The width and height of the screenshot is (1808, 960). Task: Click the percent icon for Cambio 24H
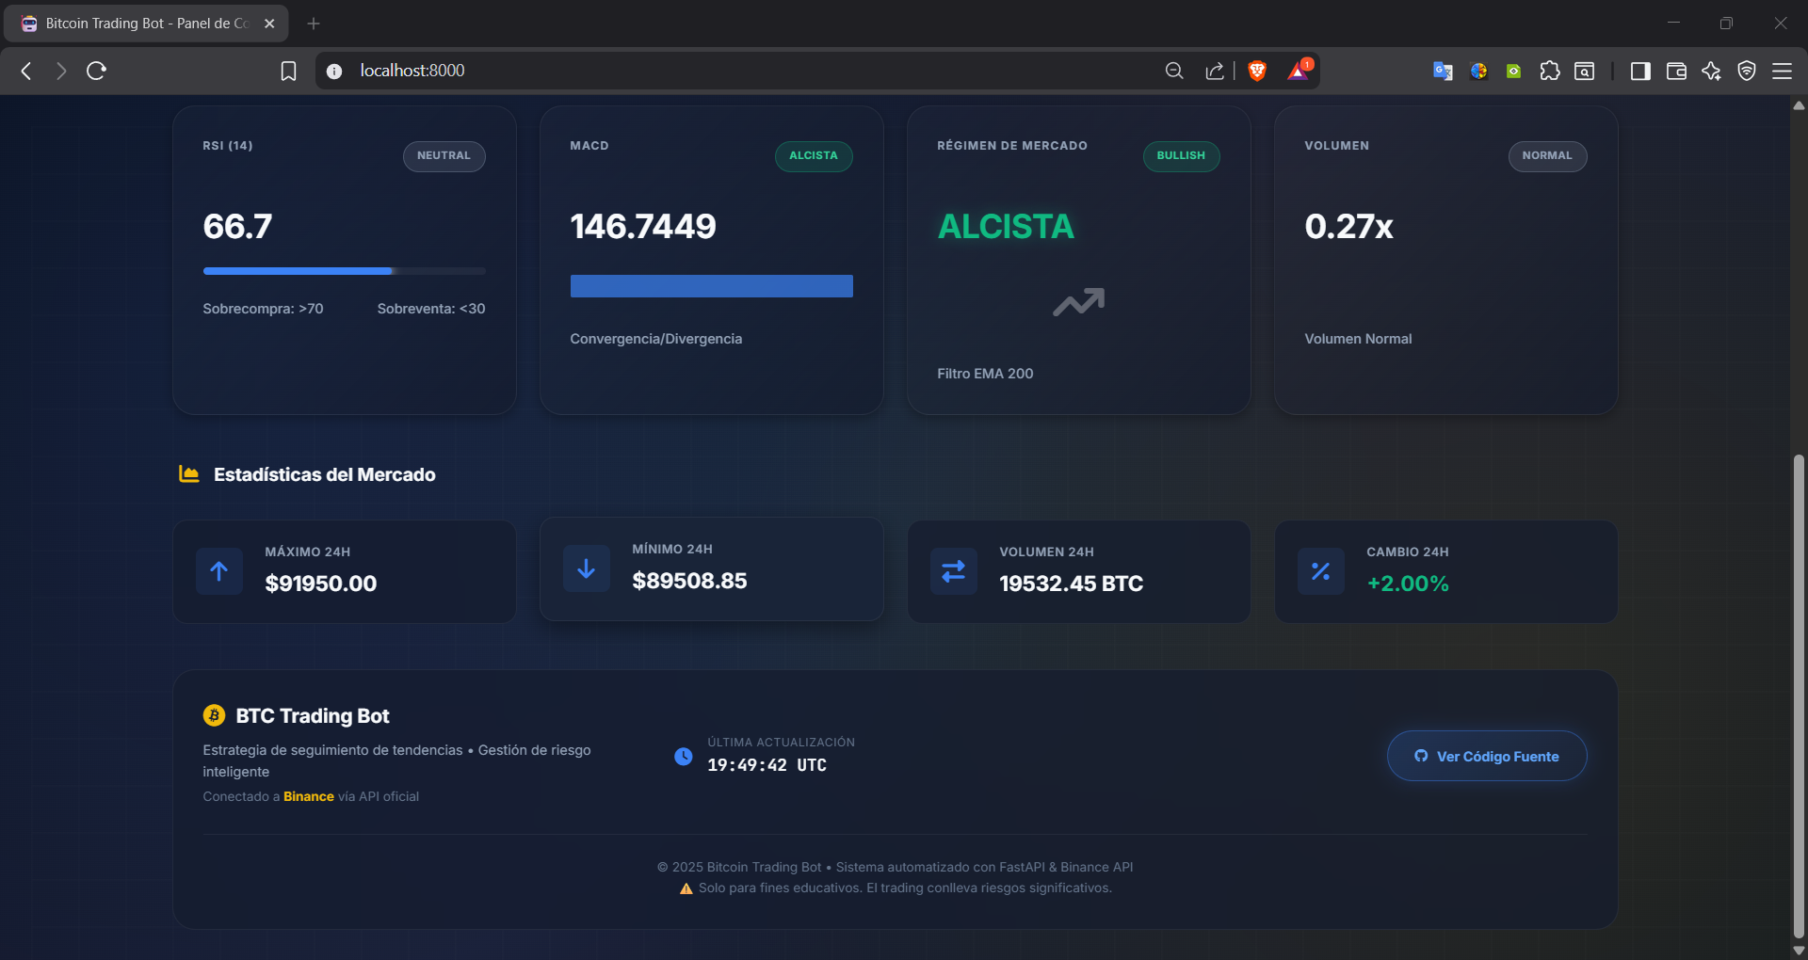pyautogui.click(x=1321, y=571)
